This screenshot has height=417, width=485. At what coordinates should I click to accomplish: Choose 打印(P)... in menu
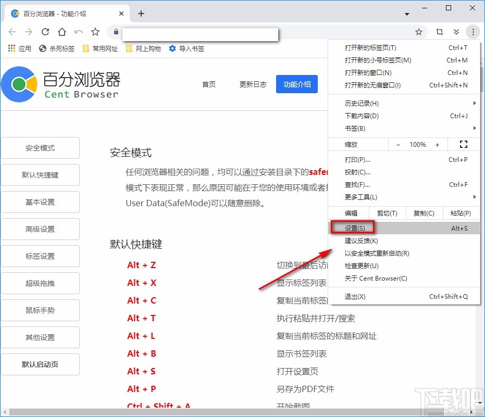pyautogui.click(x=404, y=159)
